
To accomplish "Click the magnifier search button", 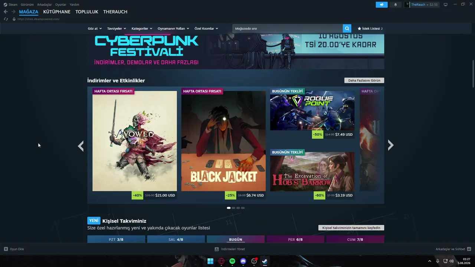I will tap(347, 29).
